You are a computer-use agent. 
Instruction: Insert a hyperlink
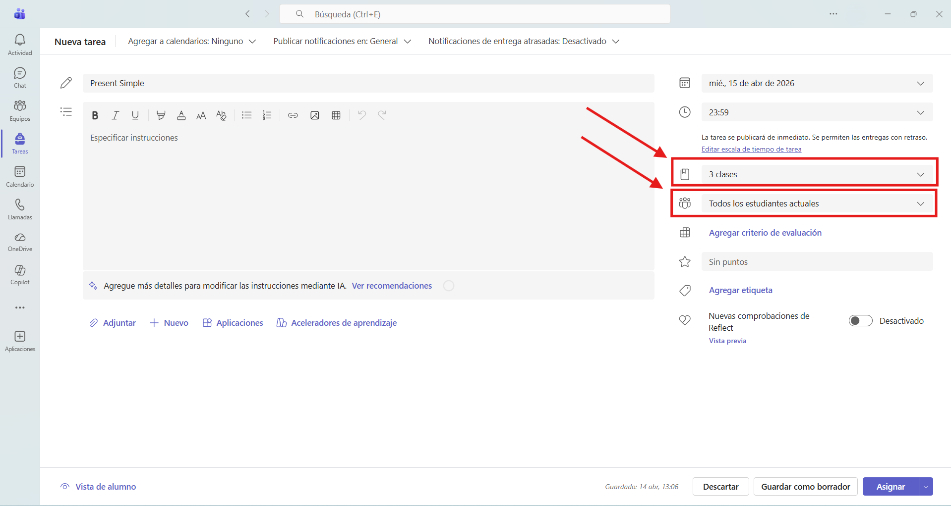pos(293,115)
